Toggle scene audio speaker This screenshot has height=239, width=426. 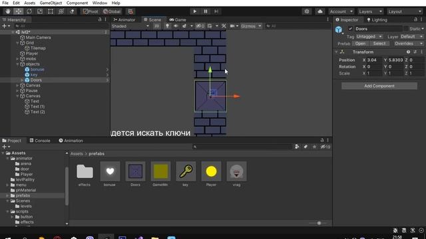(x=176, y=26)
